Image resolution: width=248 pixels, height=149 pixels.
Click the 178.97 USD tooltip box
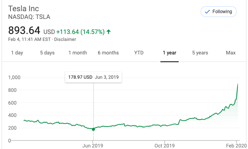point(93,77)
